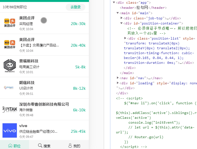Expand the div class="position-list" node
Screen dimensions: 197x149
point(125,38)
